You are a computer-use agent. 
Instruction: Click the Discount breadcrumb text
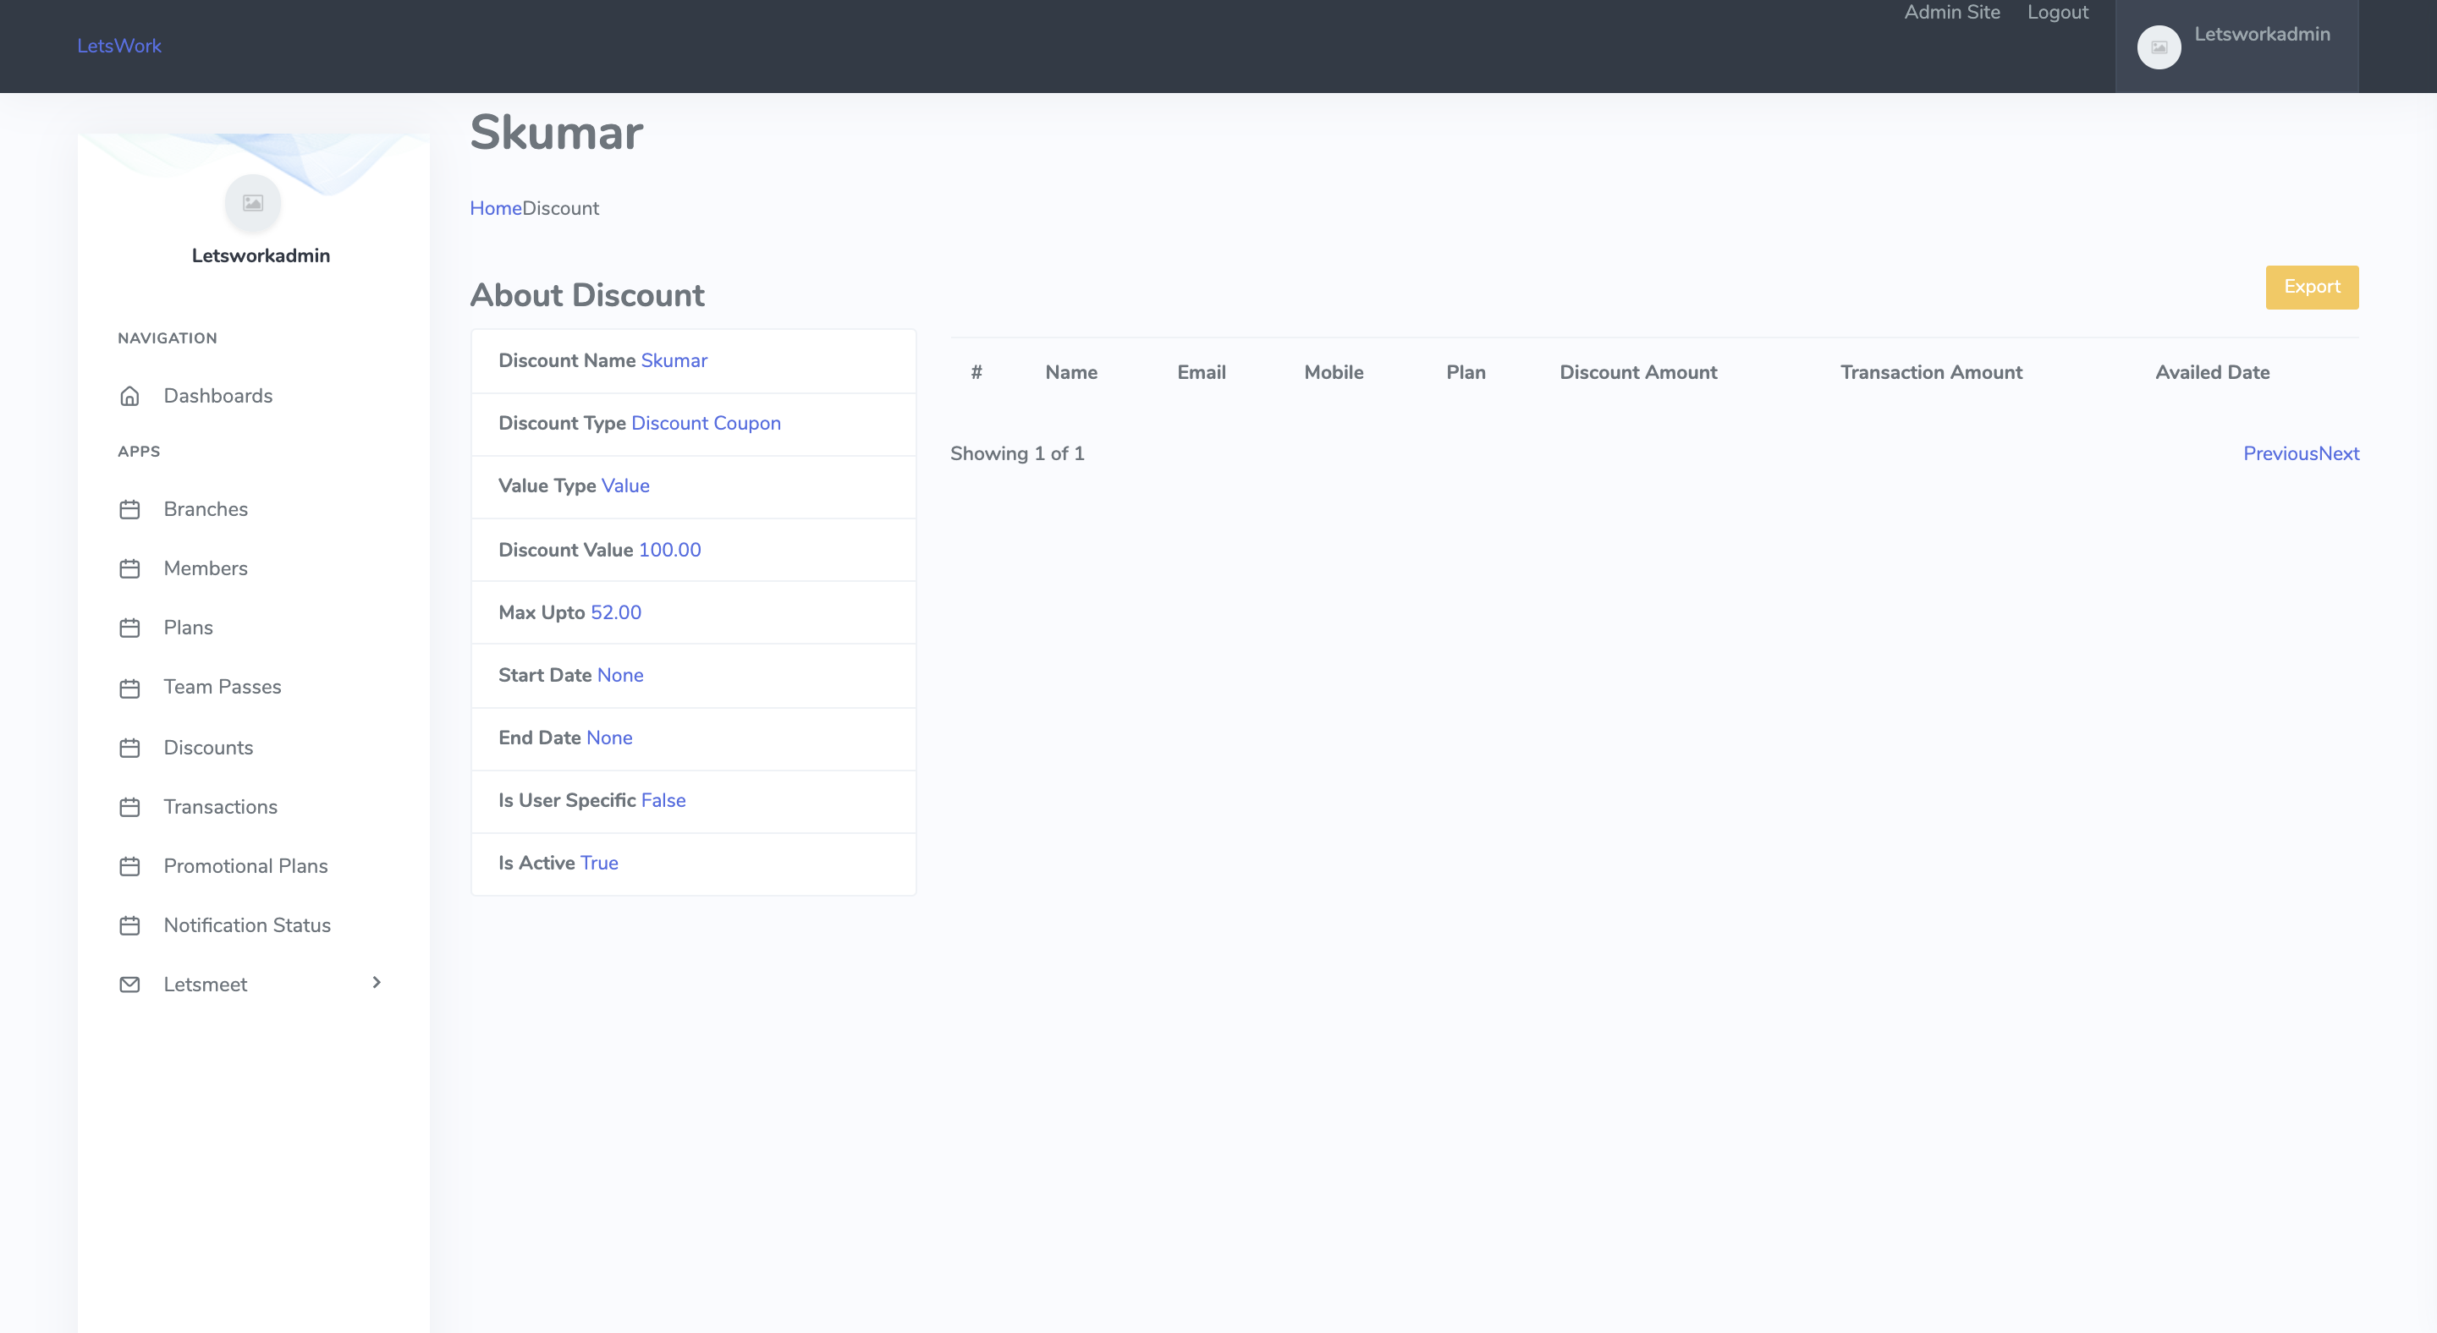tap(560, 209)
